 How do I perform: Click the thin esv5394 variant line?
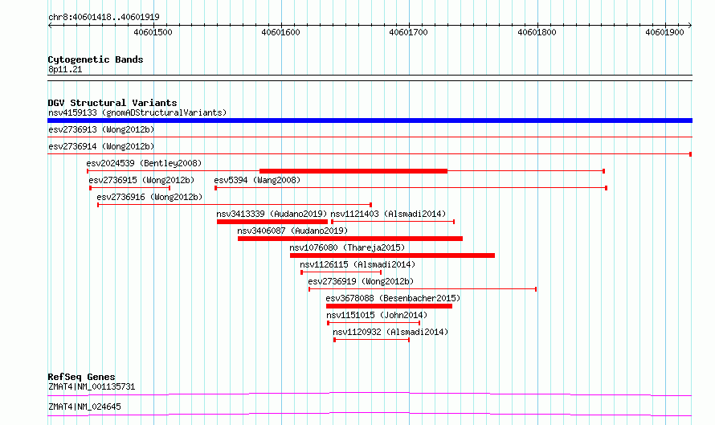[411, 188]
